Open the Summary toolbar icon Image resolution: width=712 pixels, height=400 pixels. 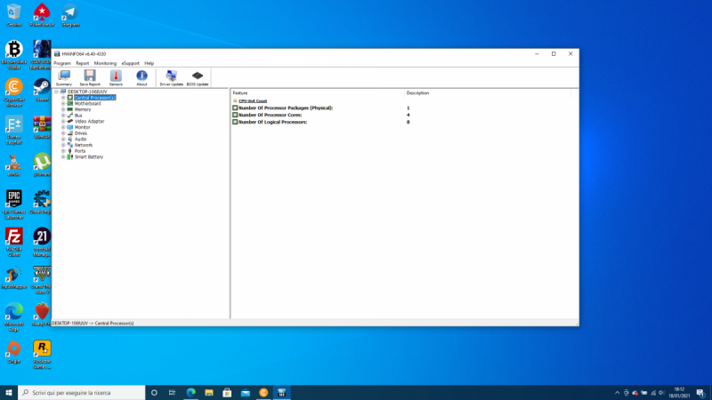(x=64, y=76)
